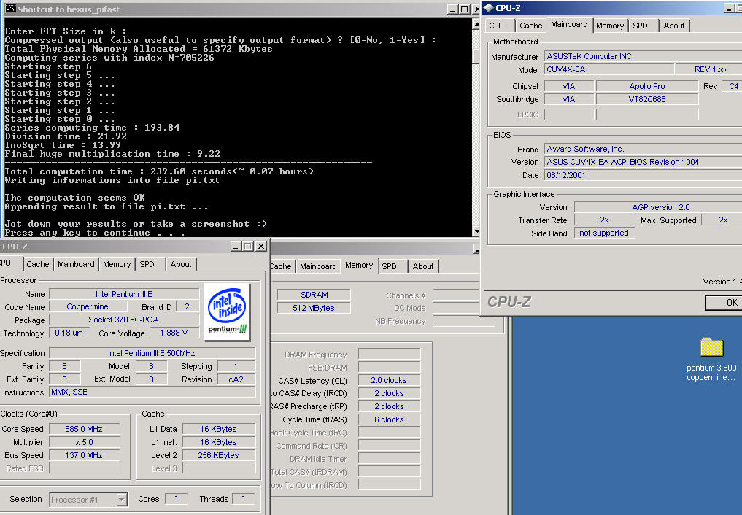
Task: Click the Side Band not supported field
Action: click(x=604, y=233)
